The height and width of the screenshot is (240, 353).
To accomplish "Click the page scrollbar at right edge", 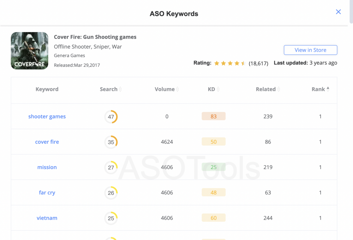I will [x=351, y=11].
